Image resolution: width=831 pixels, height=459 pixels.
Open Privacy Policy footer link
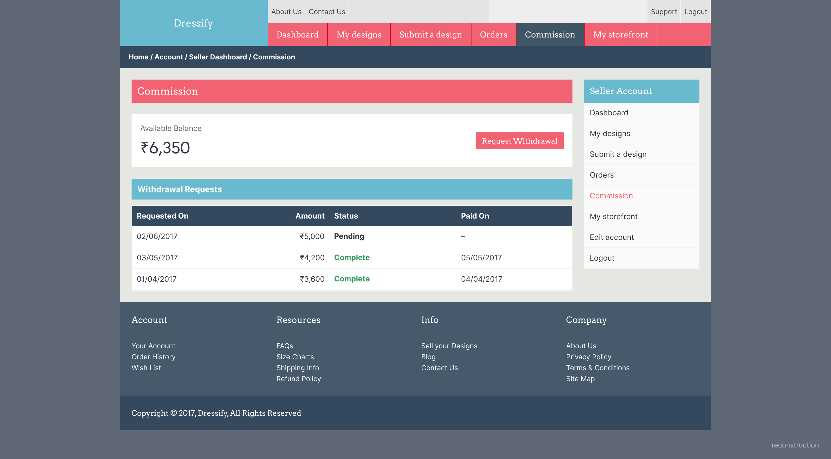coord(588,357)
